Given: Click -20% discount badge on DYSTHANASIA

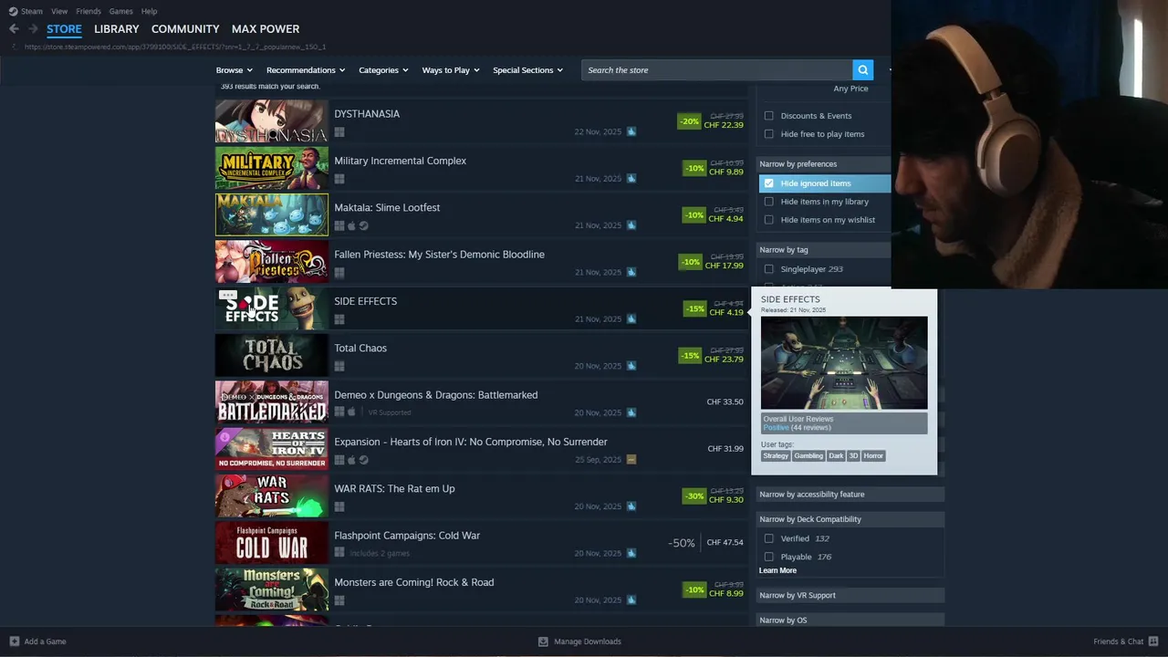Looking at the screenshot, I should 689,121.
